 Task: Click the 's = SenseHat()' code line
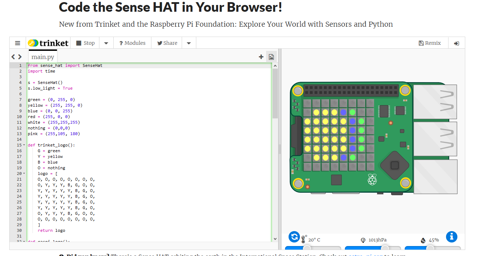(x=45, y=82)
